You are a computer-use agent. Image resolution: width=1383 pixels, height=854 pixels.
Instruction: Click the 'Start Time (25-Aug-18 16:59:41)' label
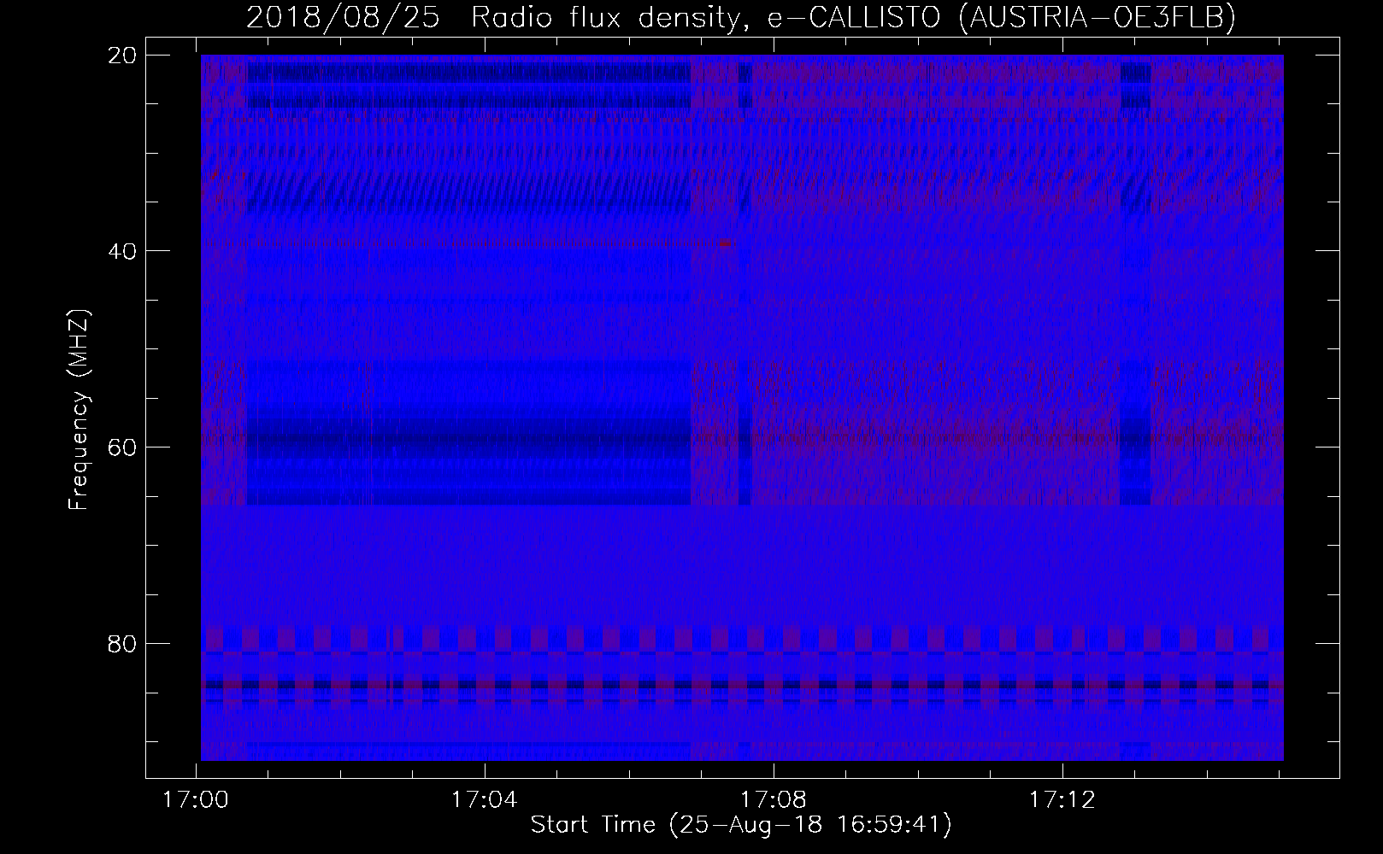741,825
